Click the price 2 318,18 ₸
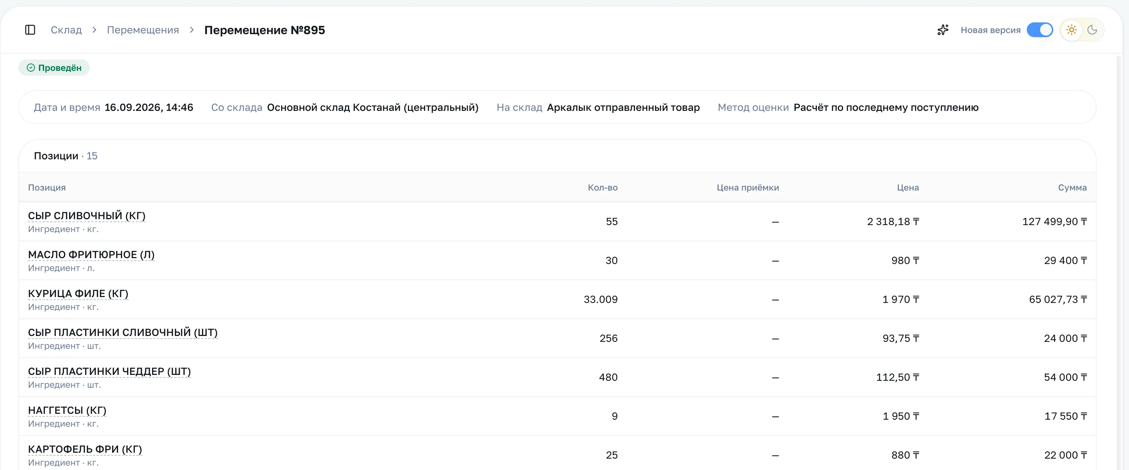This screenshot has width=1129, height=470. click(893, 222)
